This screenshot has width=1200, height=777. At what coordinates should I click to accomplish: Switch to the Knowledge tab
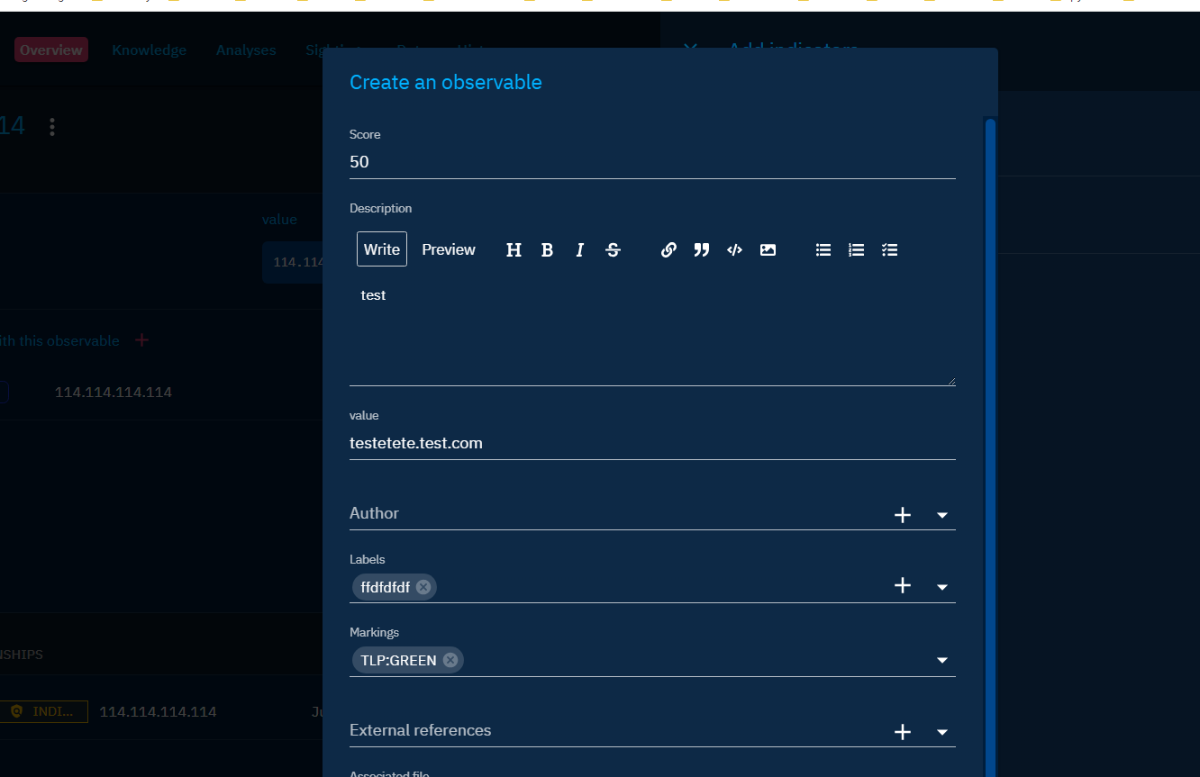point(149,50)
